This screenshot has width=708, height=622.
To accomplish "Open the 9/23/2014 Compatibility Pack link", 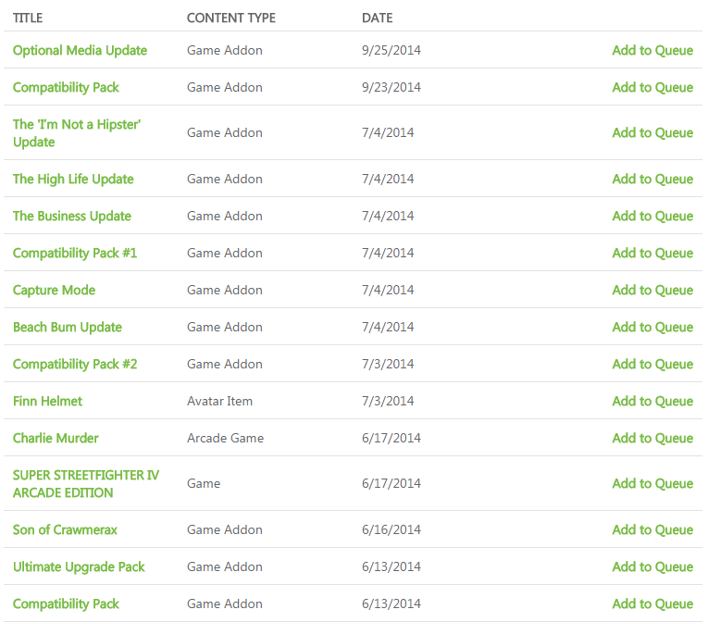I will point(66,87).
